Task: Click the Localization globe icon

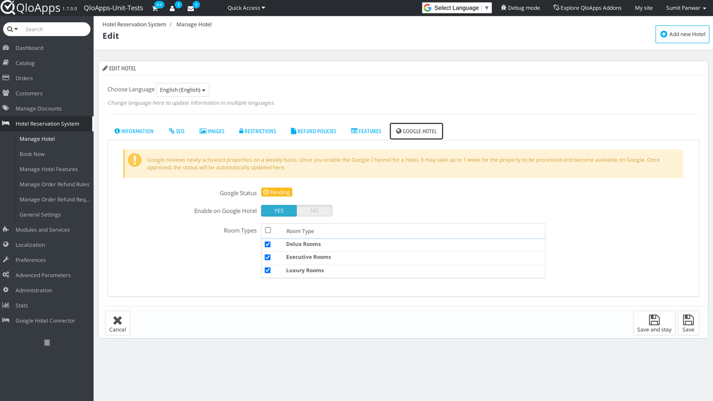Action: coord(6,245)
